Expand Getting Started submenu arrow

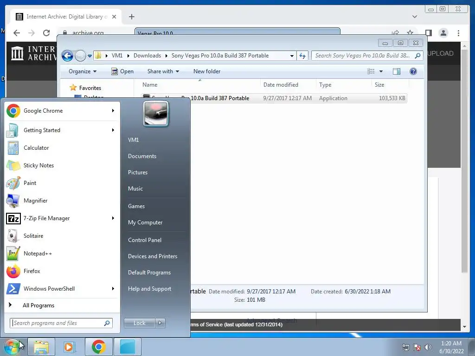tap(113, 130)
